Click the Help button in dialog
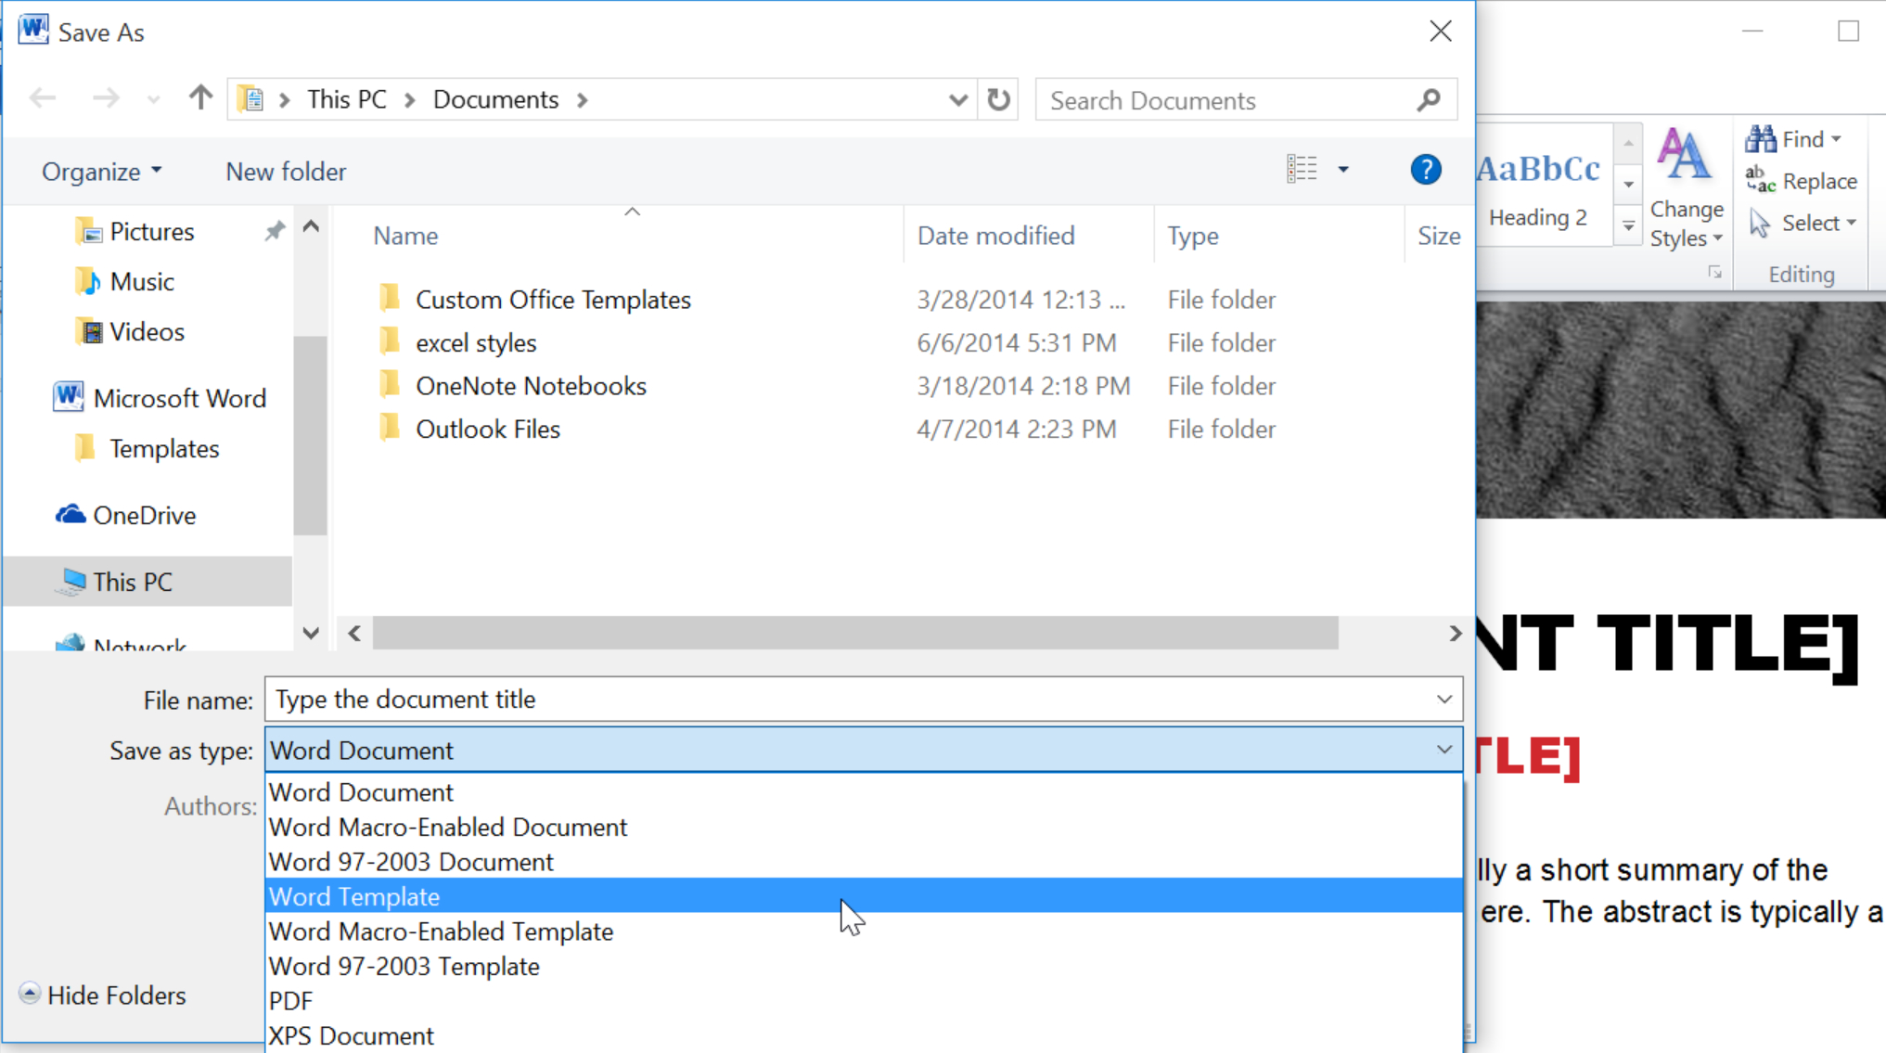This screenshot has height=1053, width=1886. [x=1426, y=168]
